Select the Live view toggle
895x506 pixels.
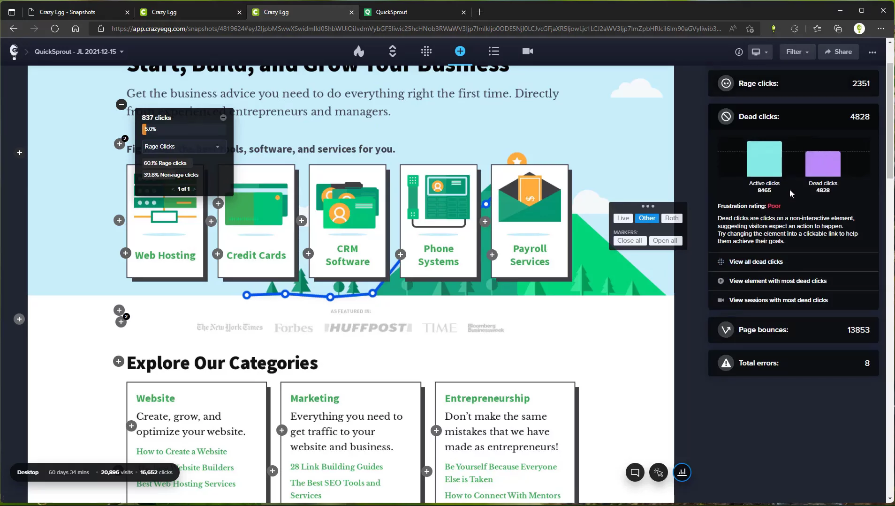[x=623, y=218]
